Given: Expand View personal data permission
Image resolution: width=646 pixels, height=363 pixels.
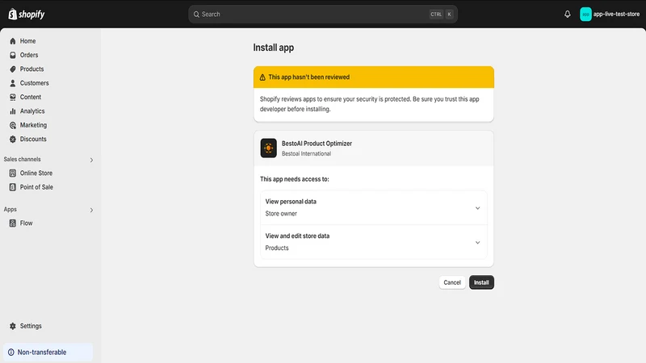Looking at the screenshot, I should click(374, 208).
